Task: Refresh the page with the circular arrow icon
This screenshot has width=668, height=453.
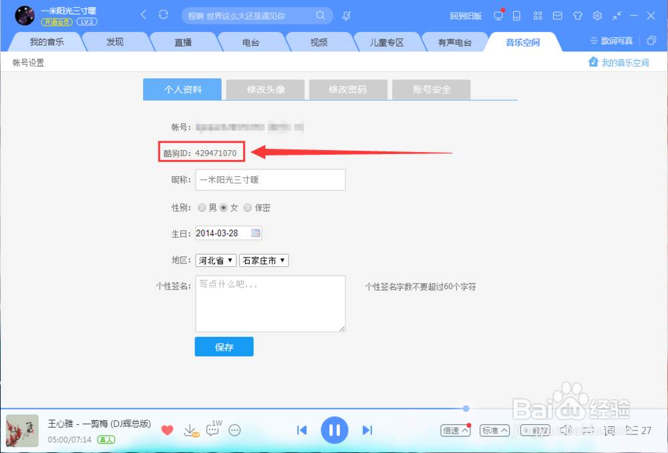Action: (163, 15)
